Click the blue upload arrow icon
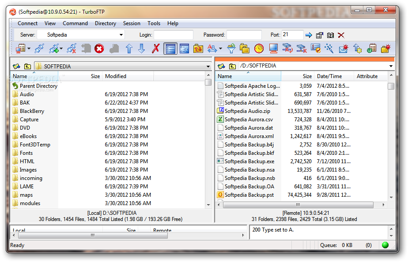This screenshot has height=262, width=408. [x=129, y=49]
